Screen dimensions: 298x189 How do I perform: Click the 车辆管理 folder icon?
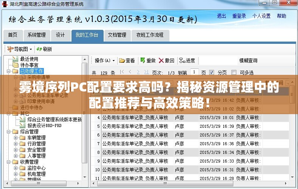[x=23, y=138]
